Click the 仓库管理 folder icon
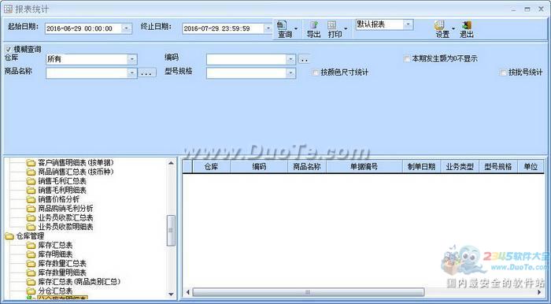 click(x=9, y=236)
